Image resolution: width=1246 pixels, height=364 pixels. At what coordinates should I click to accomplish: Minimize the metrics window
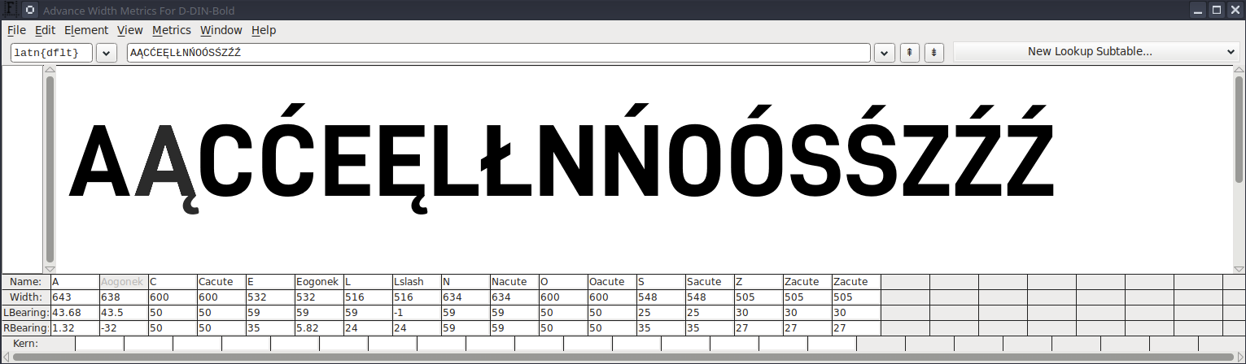(1198, 10)
